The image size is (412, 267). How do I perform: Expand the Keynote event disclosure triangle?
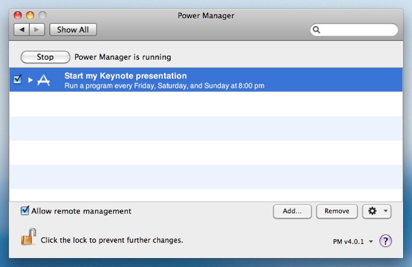pos(31,80)
